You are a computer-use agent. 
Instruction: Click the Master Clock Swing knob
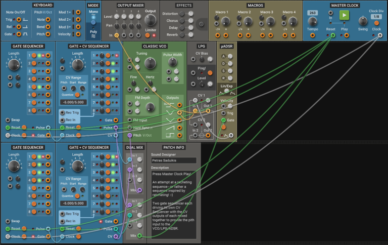point(363,21)
